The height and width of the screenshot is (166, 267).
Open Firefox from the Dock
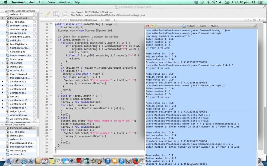point(136,161)
